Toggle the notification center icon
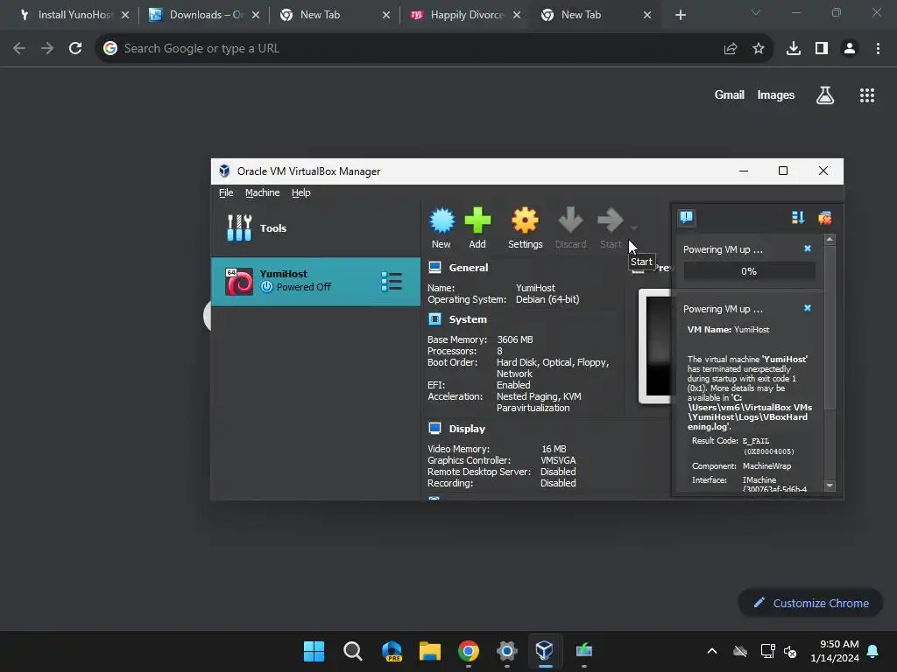The height and width of the screenshot is (672, 897). (687, 217)
